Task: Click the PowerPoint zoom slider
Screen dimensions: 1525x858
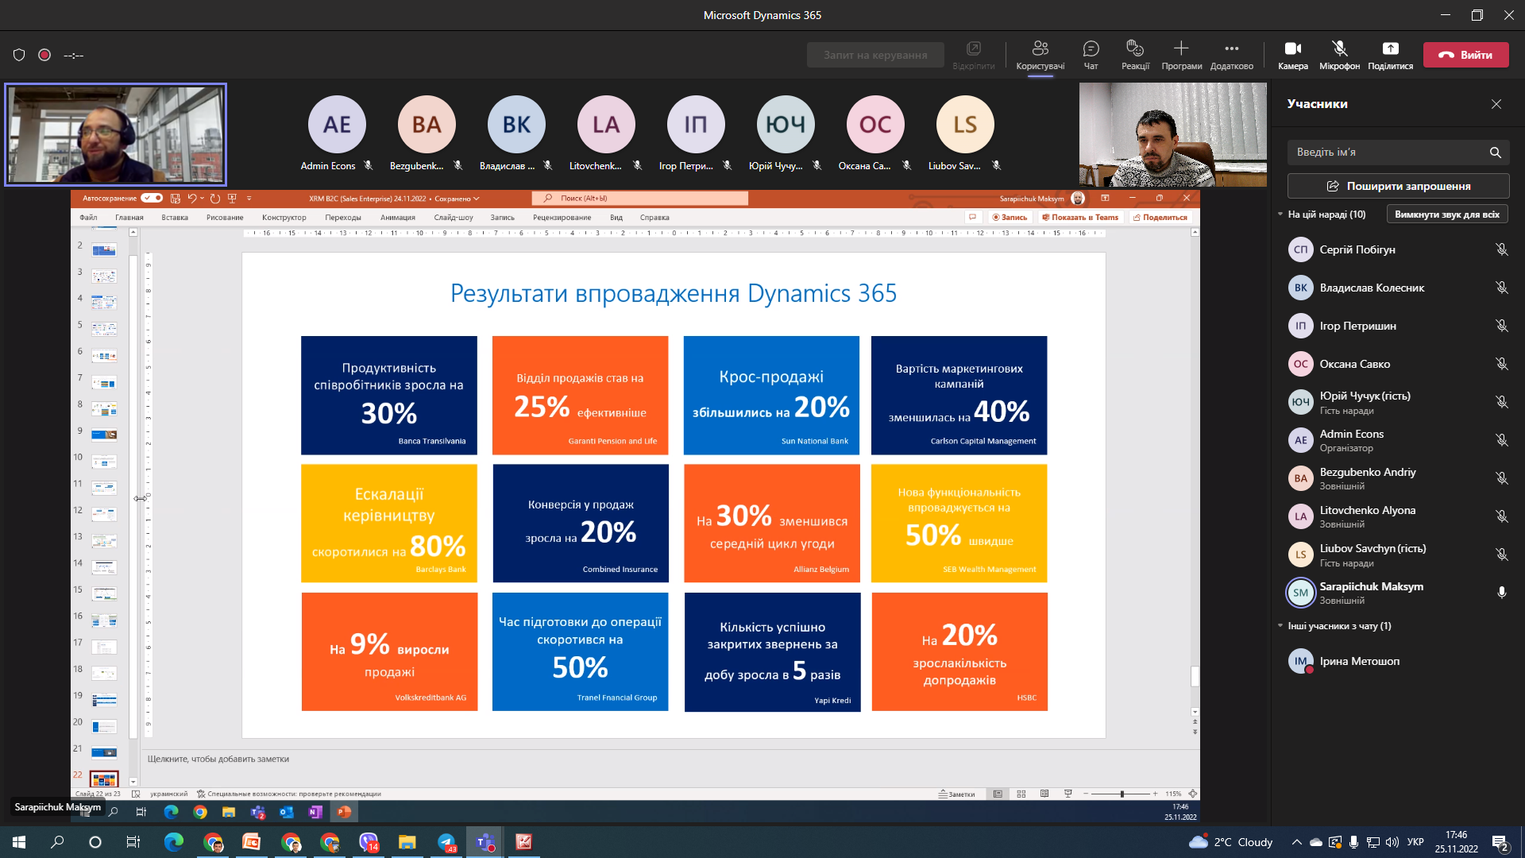Action: click(1122, 794)
